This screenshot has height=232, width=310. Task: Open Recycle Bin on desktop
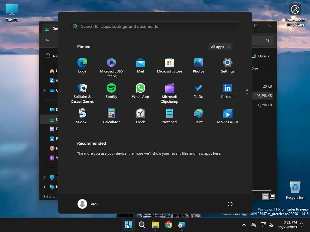(x=295, y=190)
